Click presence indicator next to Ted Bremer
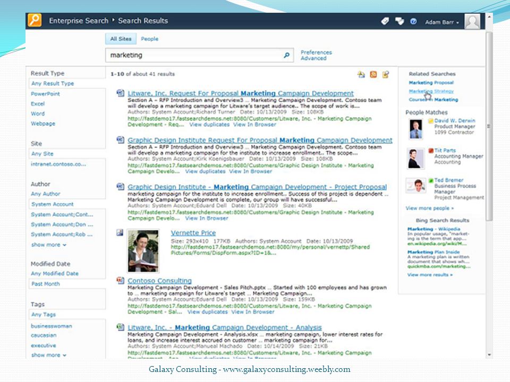The image size is (510, 382). coord(431,180)
